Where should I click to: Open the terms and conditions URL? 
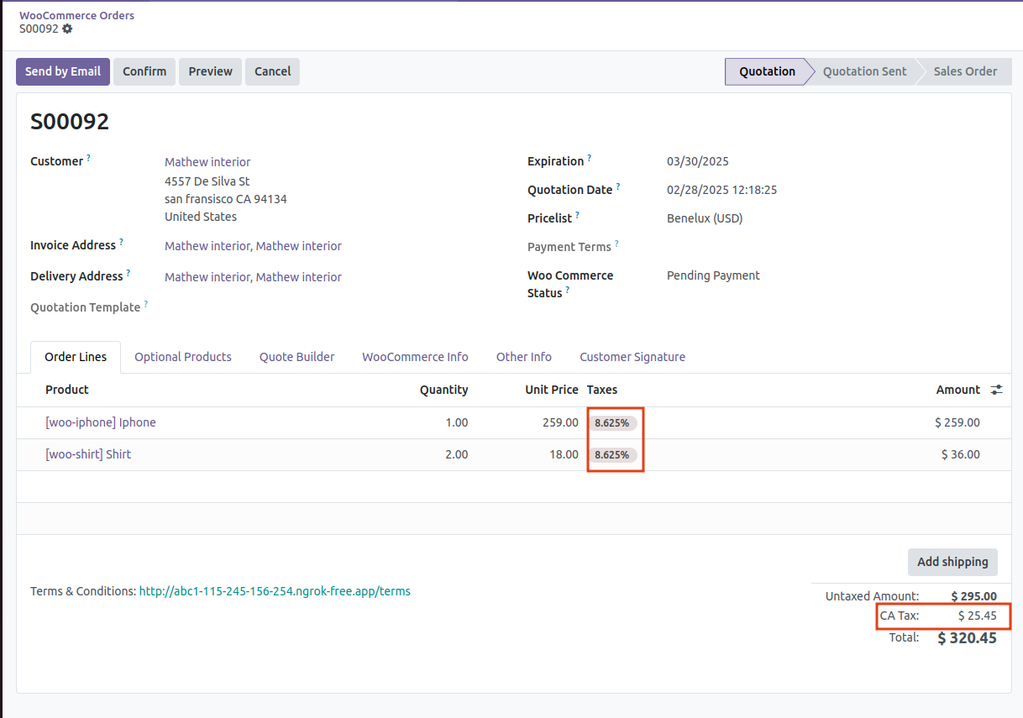pos(275,591)
